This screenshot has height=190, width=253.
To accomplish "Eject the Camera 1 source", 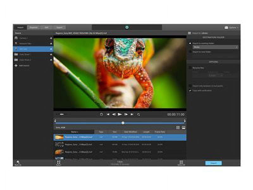I will pos(51,38).
